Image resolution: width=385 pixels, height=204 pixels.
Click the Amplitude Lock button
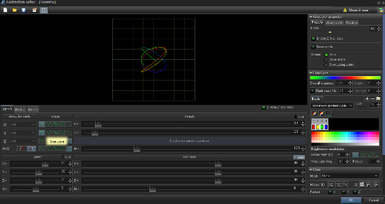(x=299, y=157)
